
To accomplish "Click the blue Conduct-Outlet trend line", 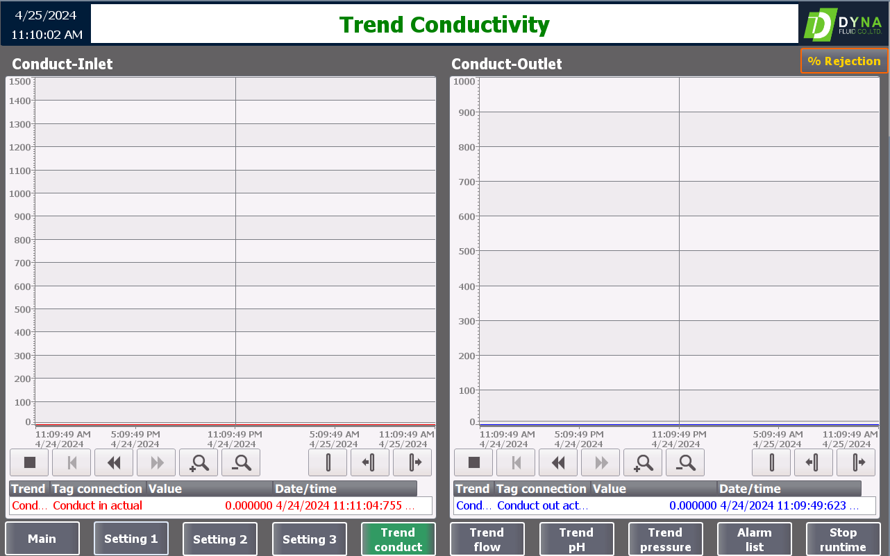I will (679, 425).
